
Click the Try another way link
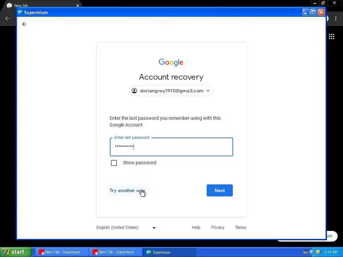pyautogui.click(x=127, y=190)
